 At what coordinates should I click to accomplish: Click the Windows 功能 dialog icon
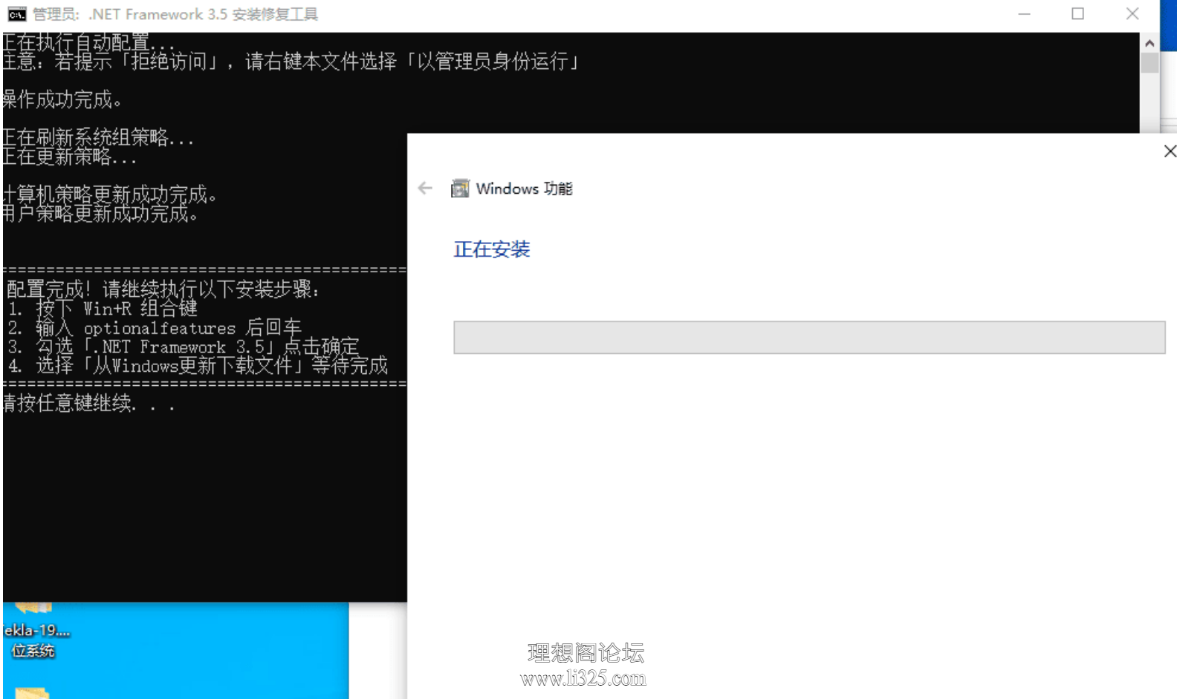pos(460,188)
